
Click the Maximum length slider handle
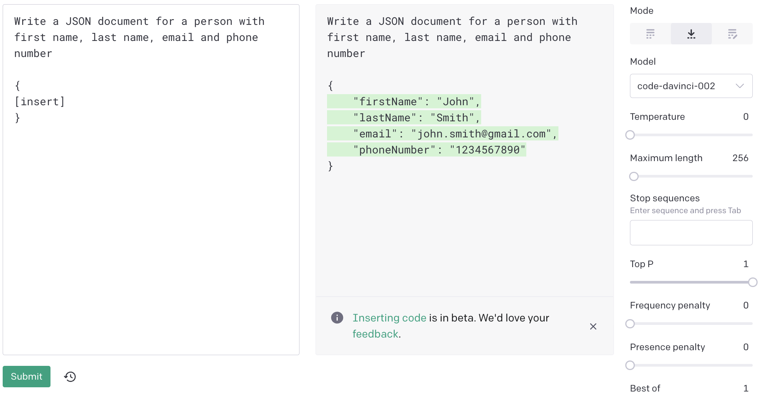pos(634,176)
